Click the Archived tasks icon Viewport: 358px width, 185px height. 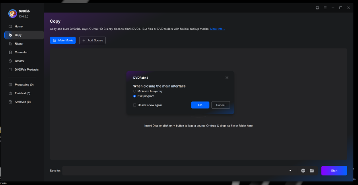pos(10,102)
